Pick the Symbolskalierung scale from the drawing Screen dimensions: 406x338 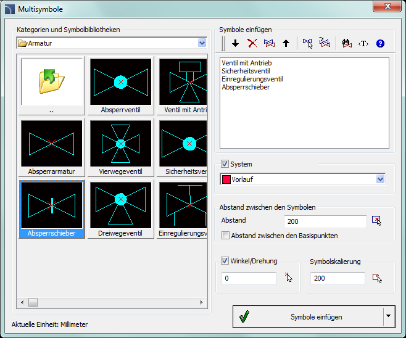[377, 278]
